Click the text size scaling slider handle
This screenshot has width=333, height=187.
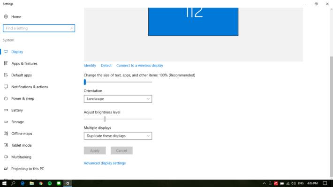click(x=85, y=82)
